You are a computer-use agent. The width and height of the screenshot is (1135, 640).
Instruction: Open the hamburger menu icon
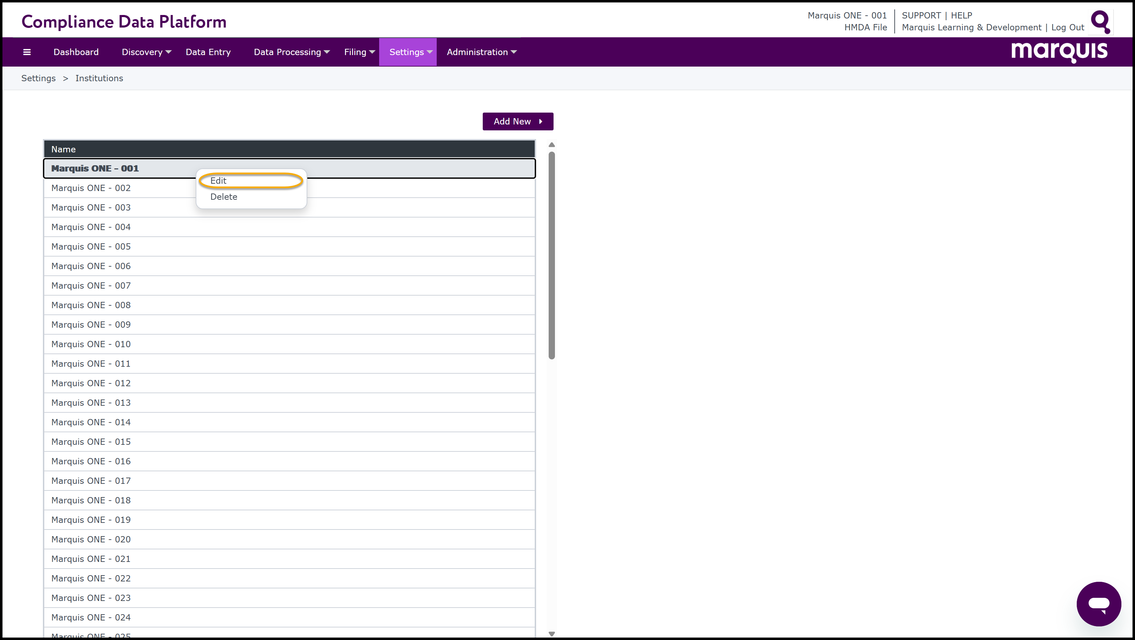(x=27, y=52)
